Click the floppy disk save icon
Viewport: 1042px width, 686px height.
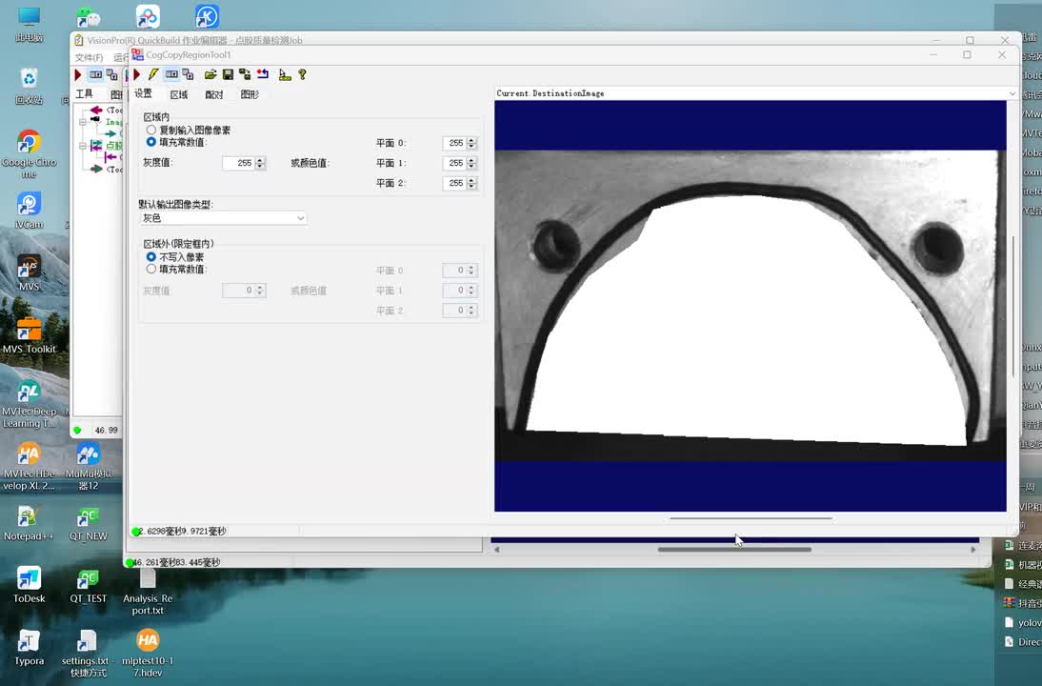pyautogui.click(x=228, y=74)
